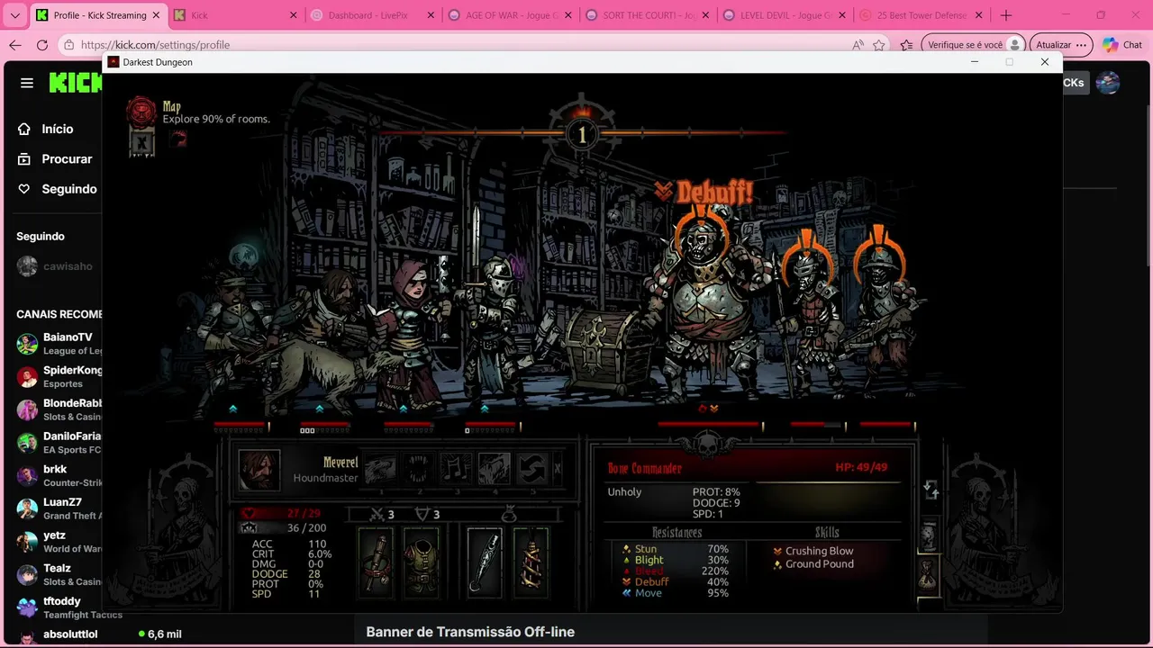Click the browser back arrow
Screen dimensions: 1153x648
point(15,45)
